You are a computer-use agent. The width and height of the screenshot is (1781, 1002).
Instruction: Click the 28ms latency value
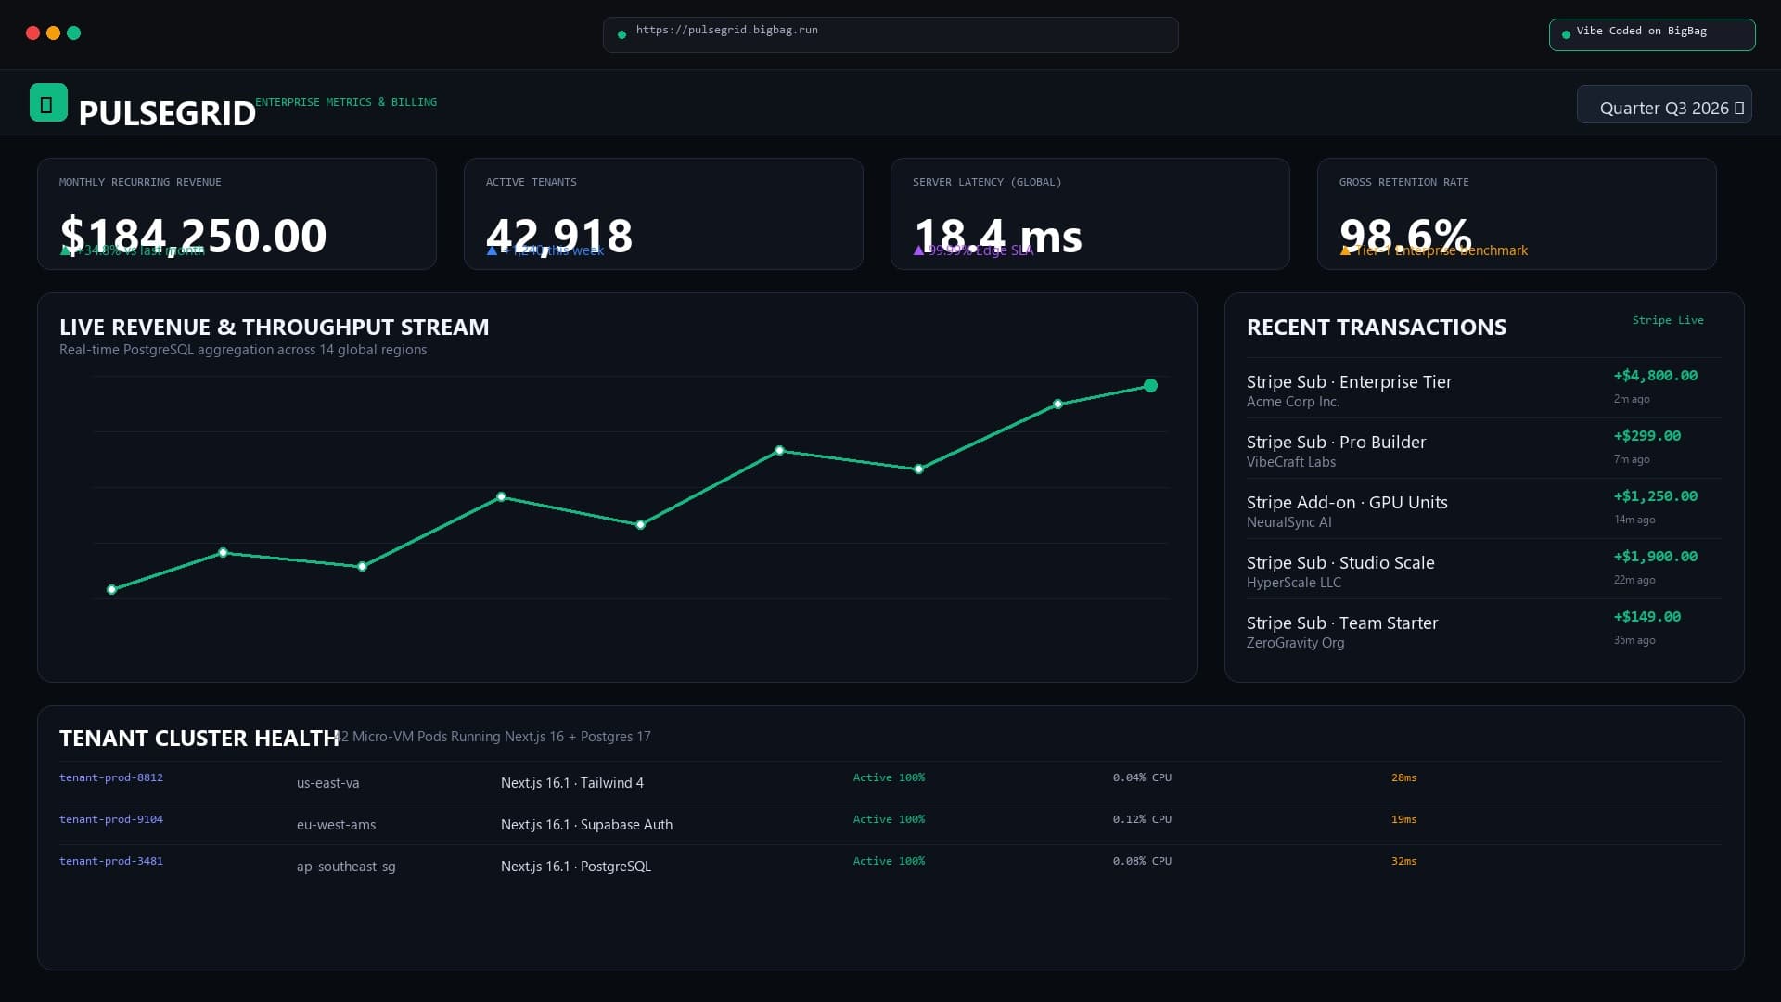(x=1404, y=777)
